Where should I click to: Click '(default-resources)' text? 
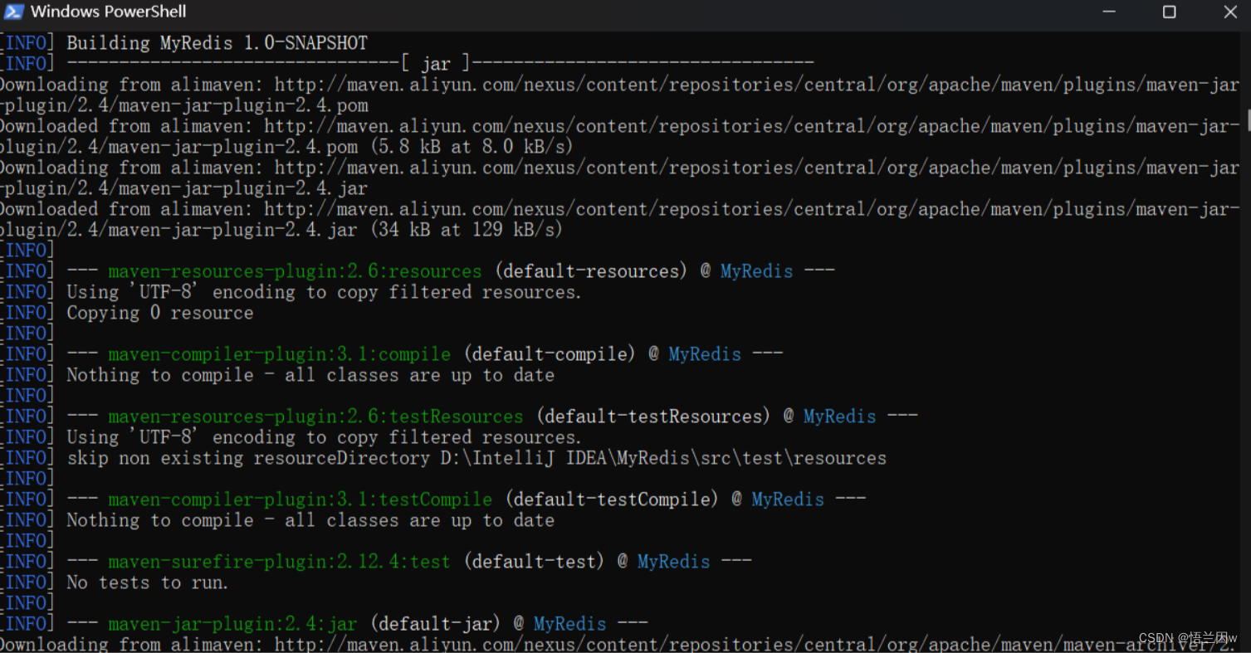(591, 271)
